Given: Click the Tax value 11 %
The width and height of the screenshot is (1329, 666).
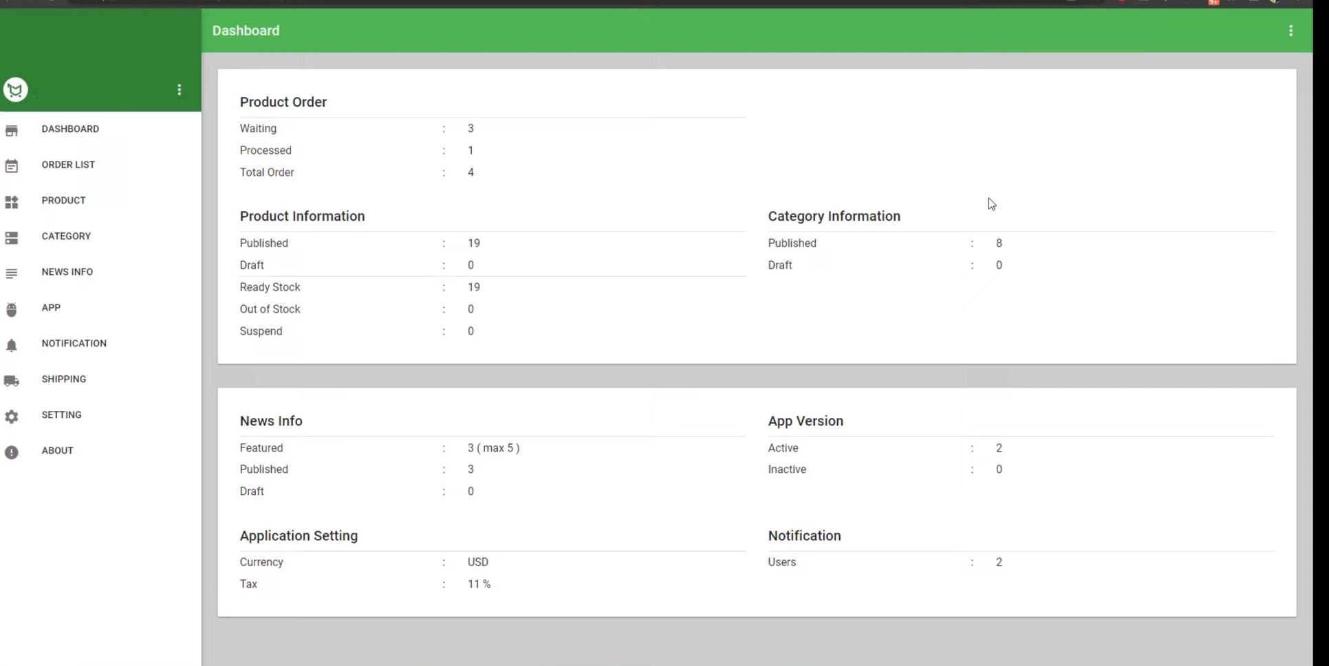Looking at the screenshot, I should click(x=479, y=584).
